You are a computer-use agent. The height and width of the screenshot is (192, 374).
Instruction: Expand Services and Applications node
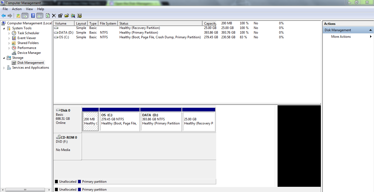pos(4,68)
